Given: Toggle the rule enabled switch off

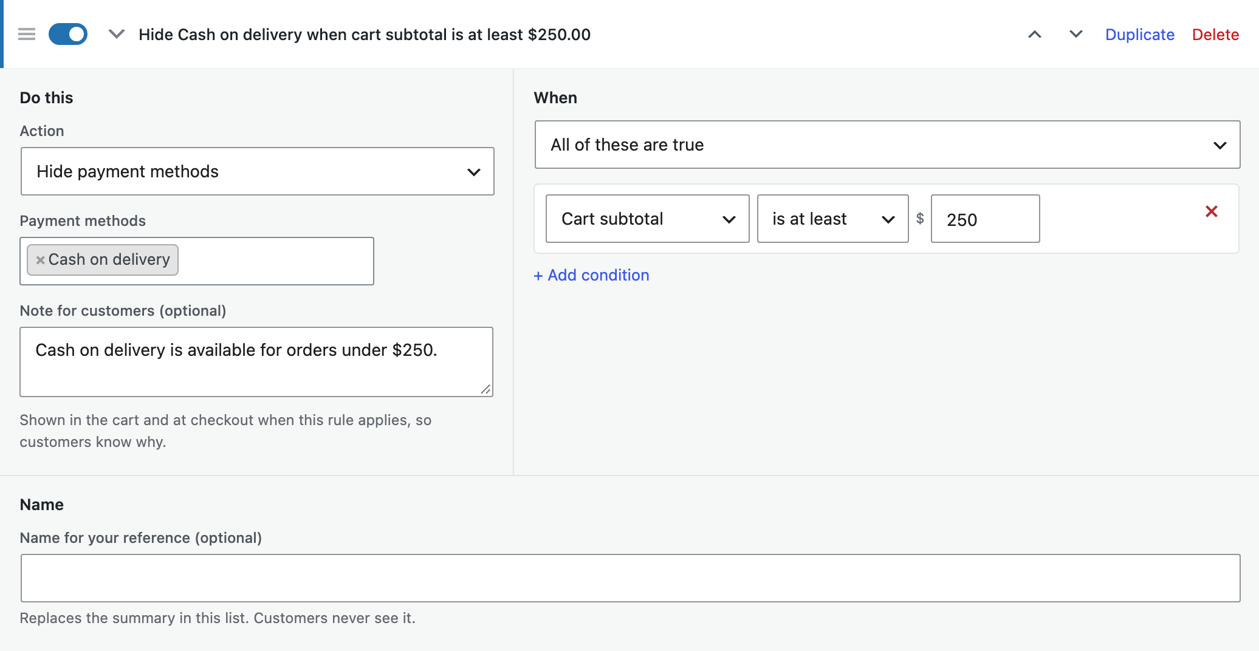Looking at the screenshot, I should pyautogui.click(x=68, y=35).
